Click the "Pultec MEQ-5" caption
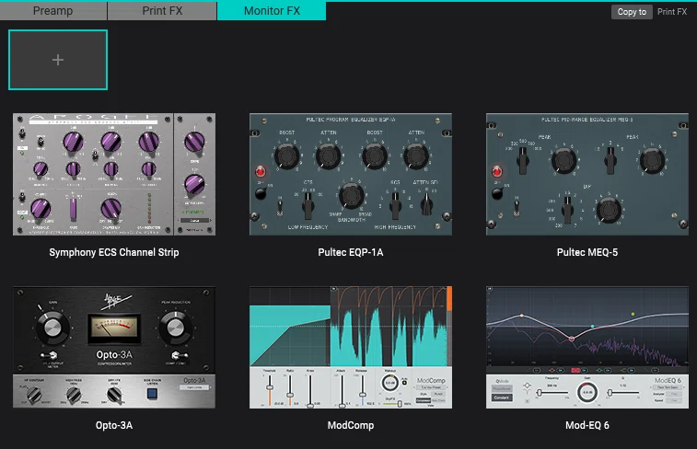 (587, 252)
